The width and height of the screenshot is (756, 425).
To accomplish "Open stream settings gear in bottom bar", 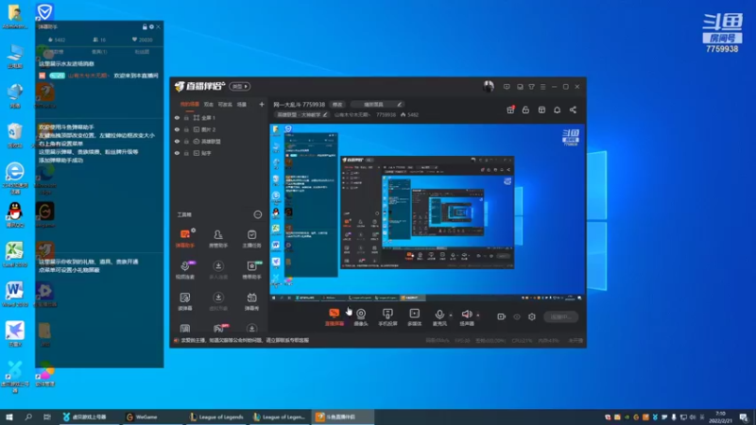I will tap(532, 316).
